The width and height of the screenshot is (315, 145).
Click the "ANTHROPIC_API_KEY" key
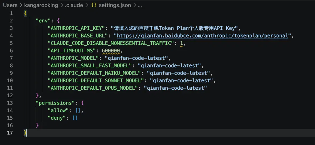(76, 28)
